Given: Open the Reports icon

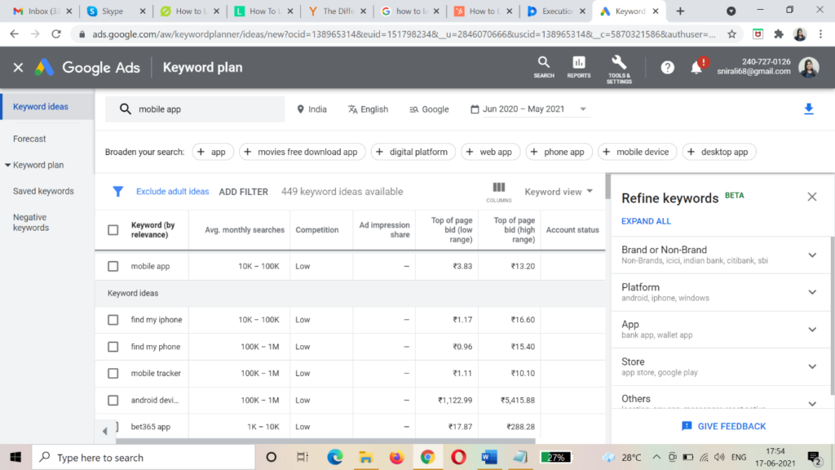Looking at the screenshot, I should click(579, 68).
